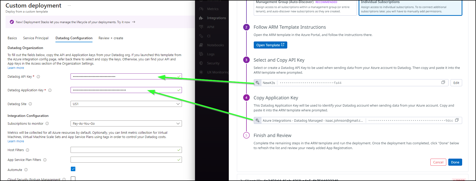Click the Notebooks sidebar icon in Datadog
The image size is (476, 181).
tap(201, 45)
